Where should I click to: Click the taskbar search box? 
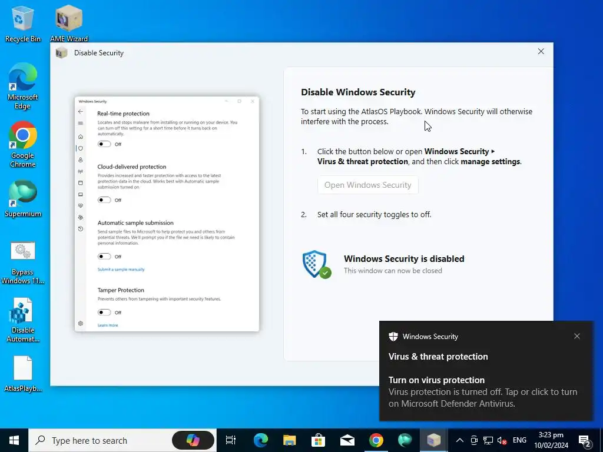coord(122,440)
